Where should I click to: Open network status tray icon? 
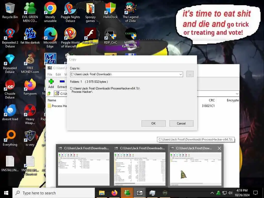(225, 193)
